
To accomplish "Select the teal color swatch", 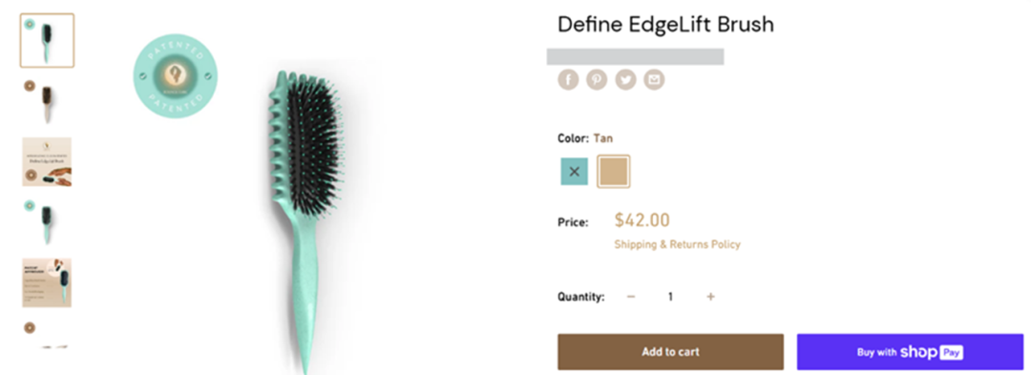I will point(574,172).
